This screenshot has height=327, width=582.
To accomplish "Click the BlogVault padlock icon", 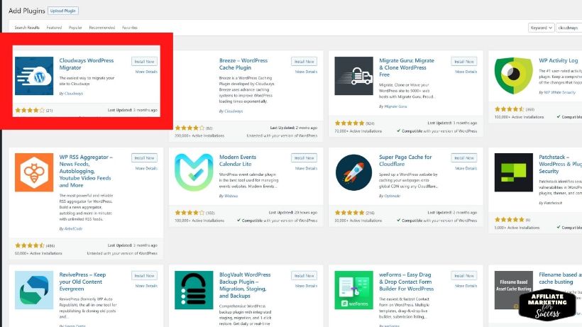I will [x=194, y=290].
